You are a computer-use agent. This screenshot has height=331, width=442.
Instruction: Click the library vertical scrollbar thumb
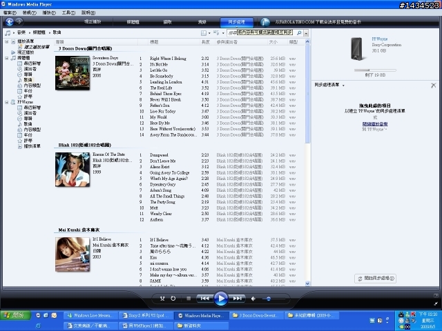(307, 94)
